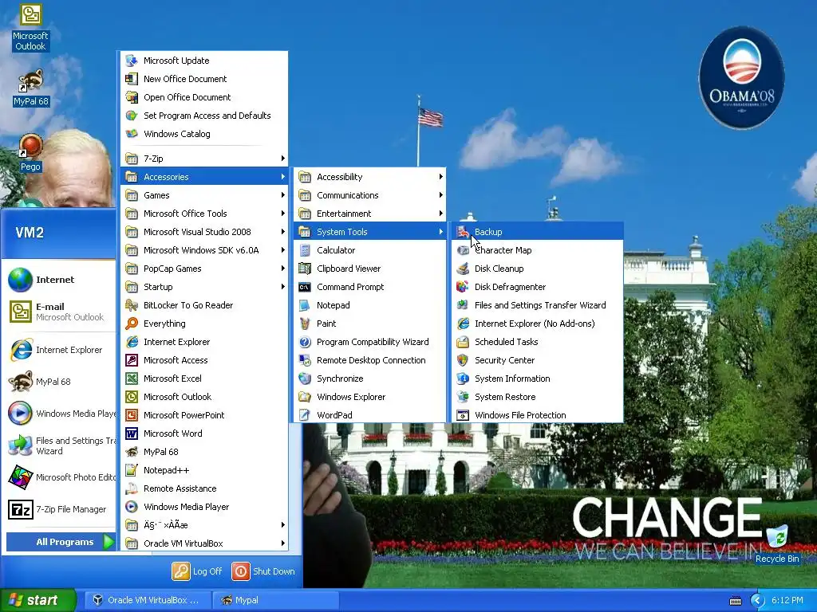Viewport: 817px width, 612px height.
Task: Open Windows Catalog
Action: [x=204, y=134]
